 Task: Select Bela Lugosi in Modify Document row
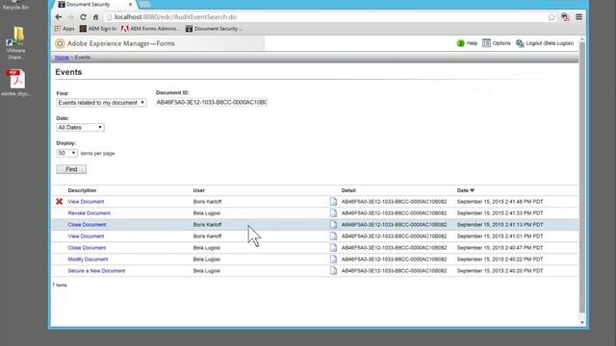point(207,259)
